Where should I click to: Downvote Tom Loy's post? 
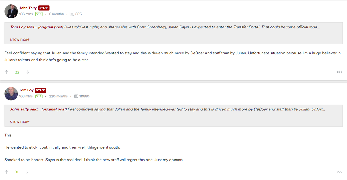click(x=27, y=172)
